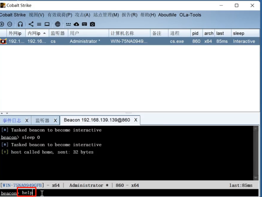Select the WIN-75NA0949... computer name cell
Viewport: 262px width, 197px height.
coord(129,41)
